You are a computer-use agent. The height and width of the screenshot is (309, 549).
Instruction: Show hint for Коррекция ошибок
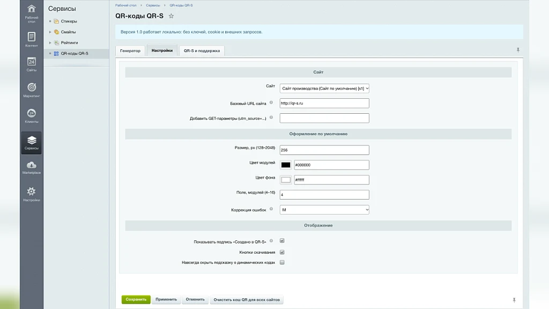click(271, 209)
